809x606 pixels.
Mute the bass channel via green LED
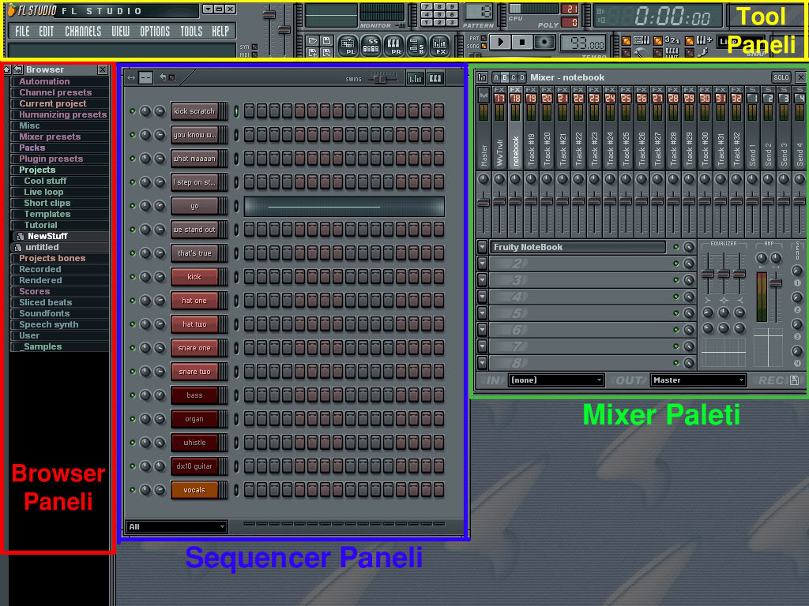pyautogui.click(x=133, y=395)
